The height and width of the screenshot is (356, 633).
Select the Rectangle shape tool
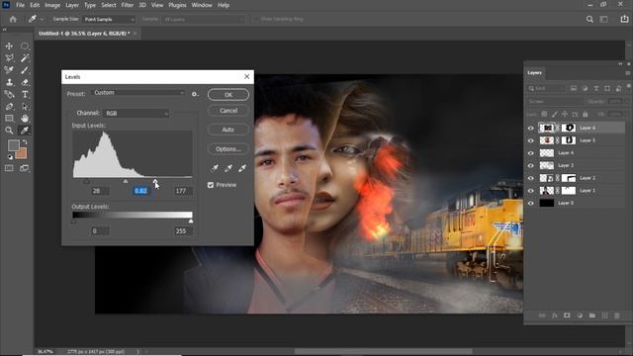pos(9,119)
